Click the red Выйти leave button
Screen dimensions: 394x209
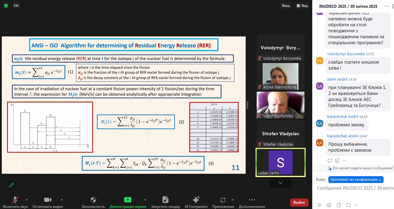[x=299, y=202]
